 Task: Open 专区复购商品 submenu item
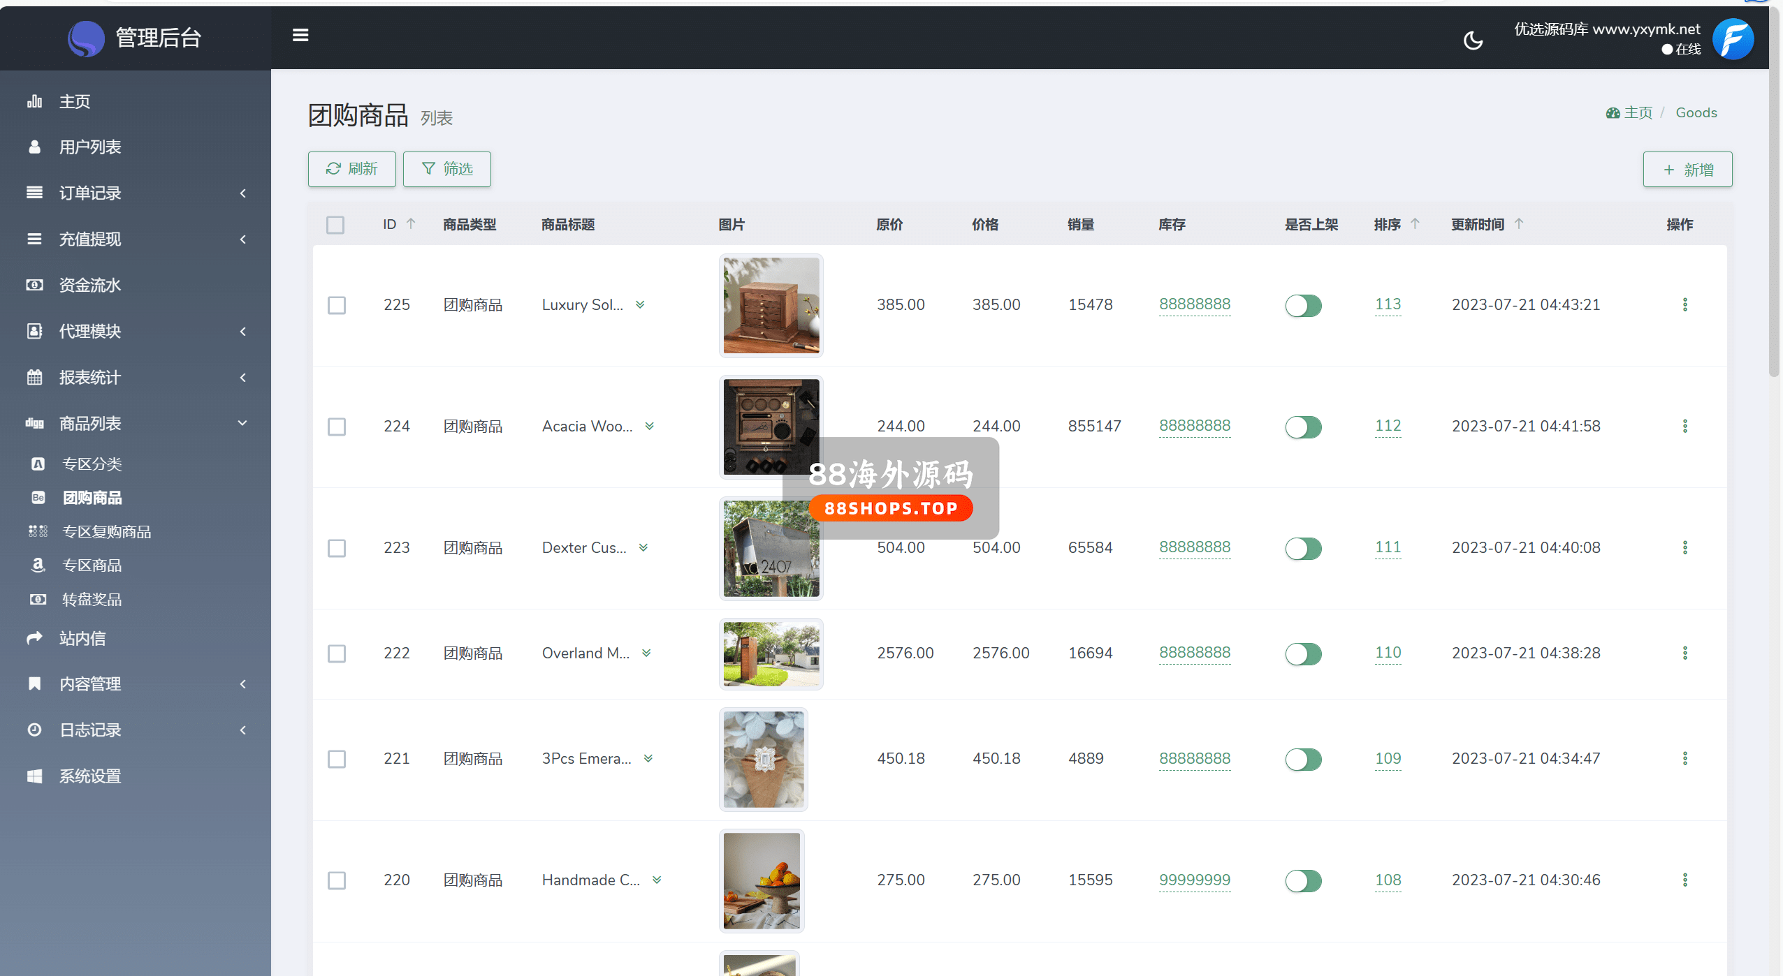pos(107,531)
